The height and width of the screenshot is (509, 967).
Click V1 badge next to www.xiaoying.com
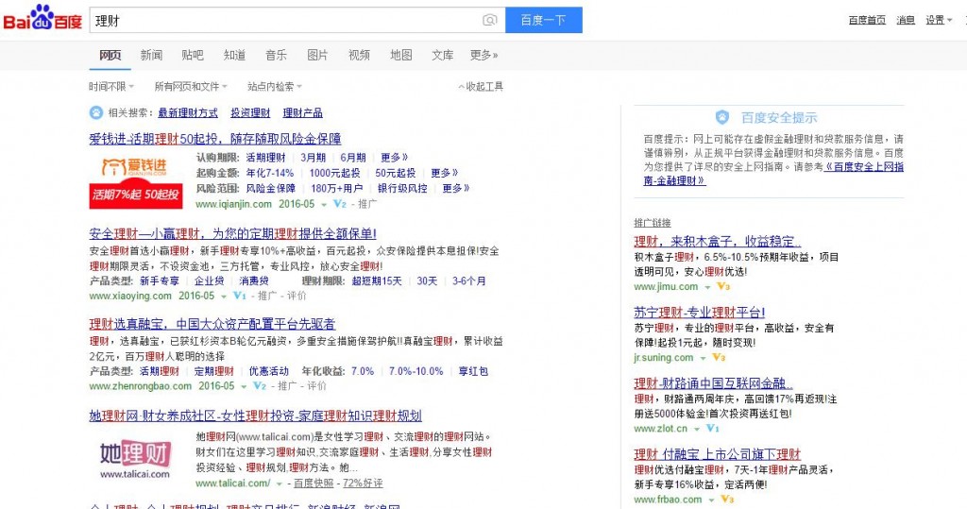pos(240,296)
